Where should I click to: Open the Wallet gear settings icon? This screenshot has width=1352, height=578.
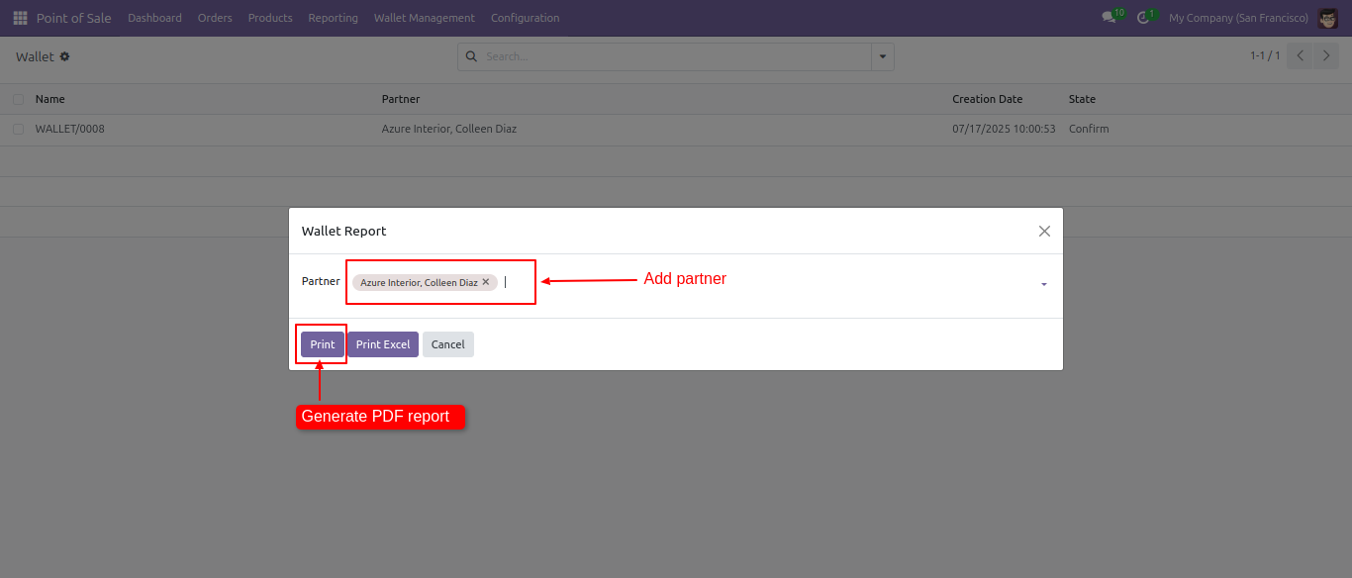pyautogui.click(x=65, y=57)
